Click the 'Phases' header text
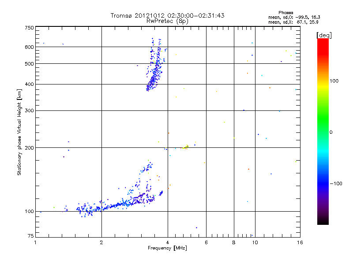Image resolution: width=353 pixels, height=264 pixels. [285, 13]
